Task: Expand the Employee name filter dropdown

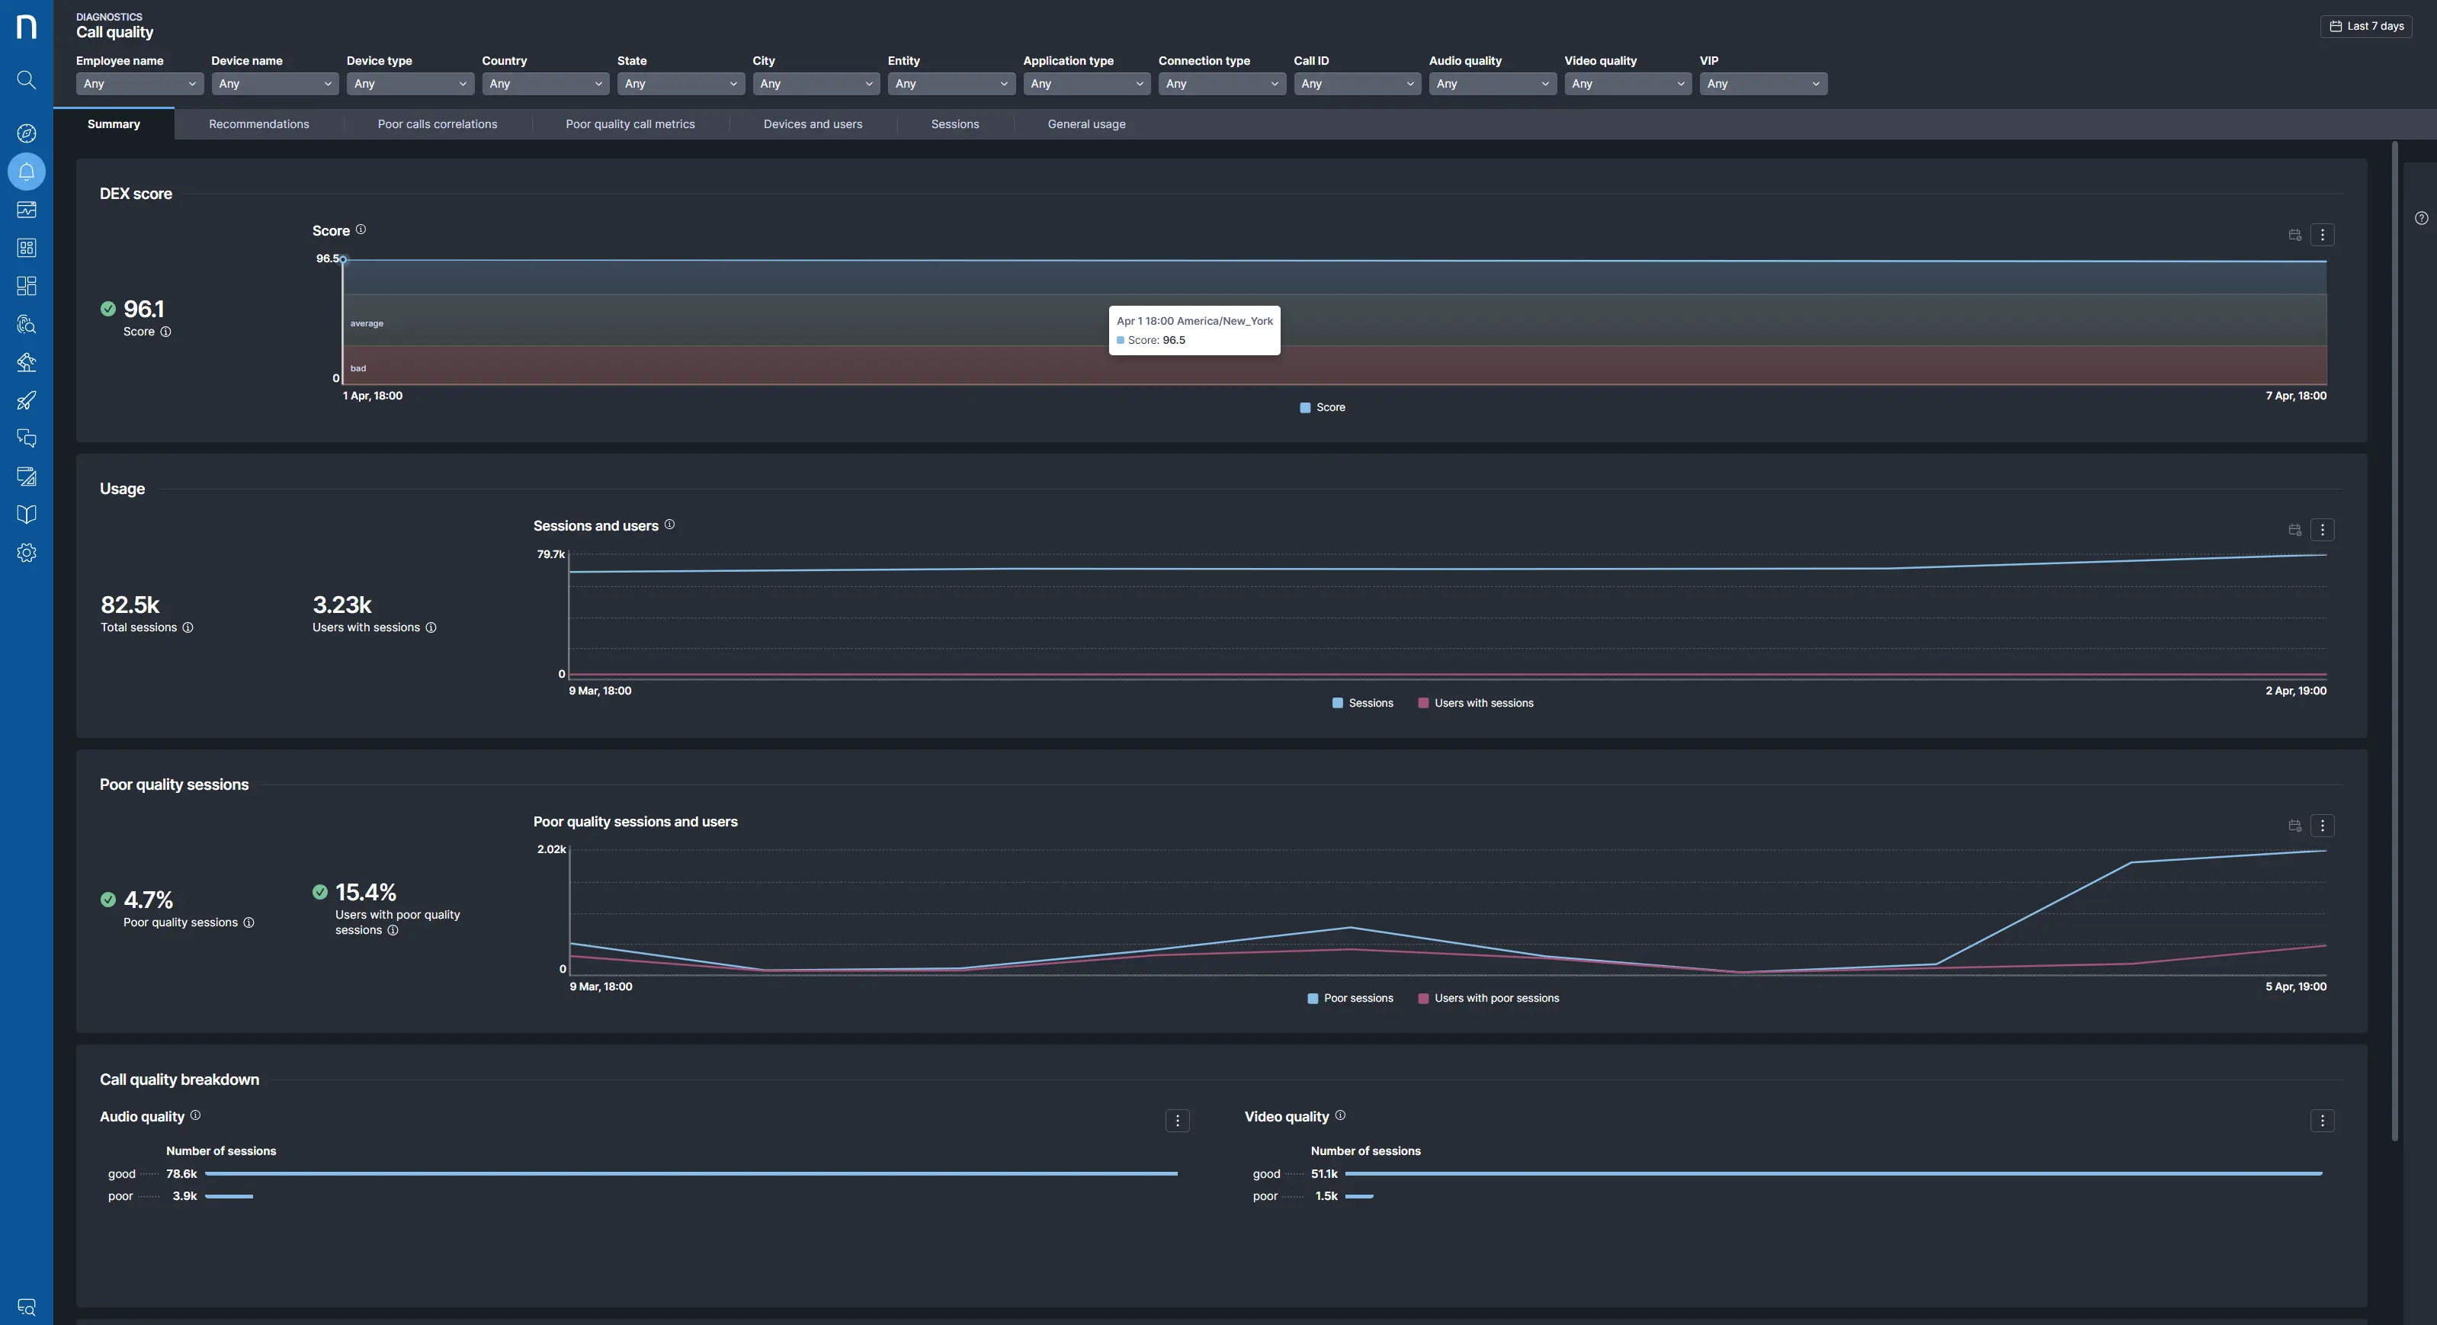Action: tap(140, 84)
